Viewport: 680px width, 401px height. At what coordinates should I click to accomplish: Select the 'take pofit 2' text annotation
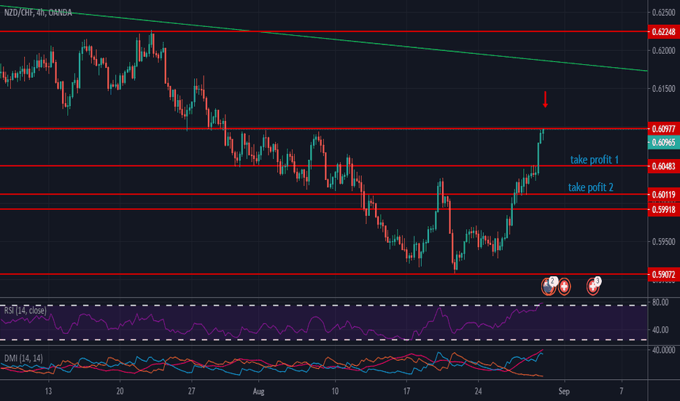coord(591,187)
